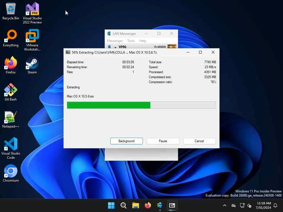Open the Steam desktop shortcut
Screen dimensions: 283x212
(32, 65)
